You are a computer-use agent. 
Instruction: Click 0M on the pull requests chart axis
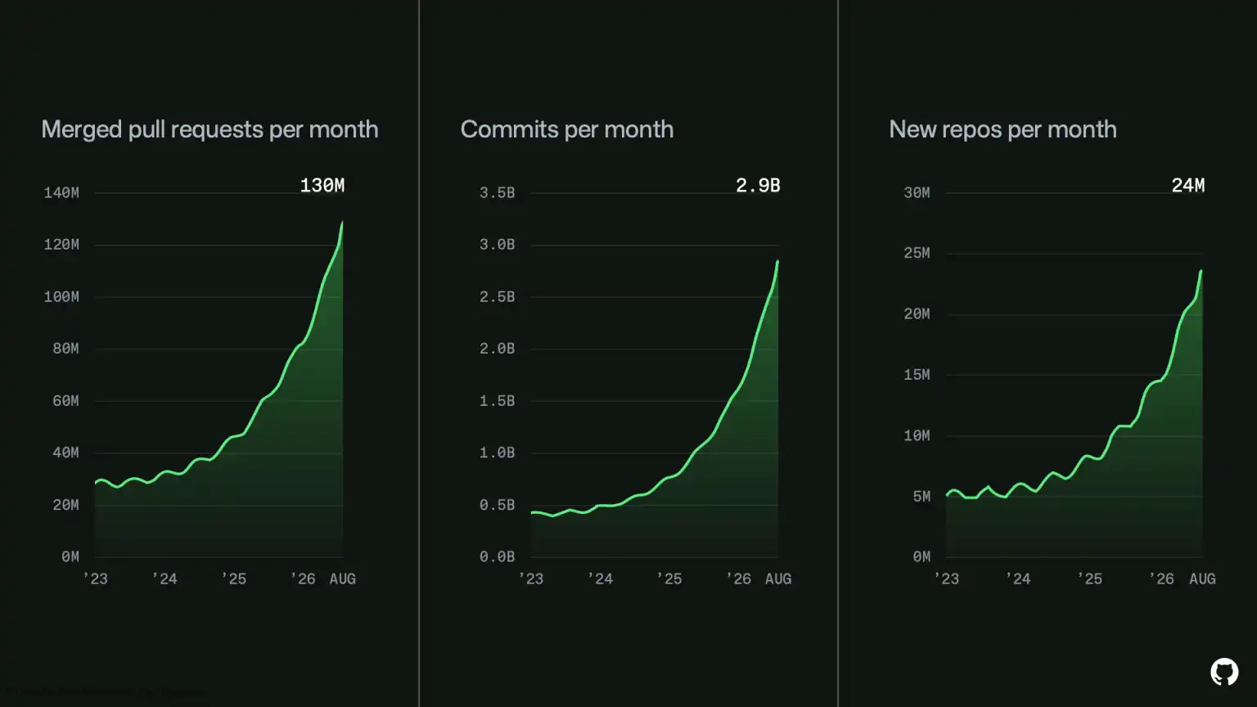click(x=70, y=556)
